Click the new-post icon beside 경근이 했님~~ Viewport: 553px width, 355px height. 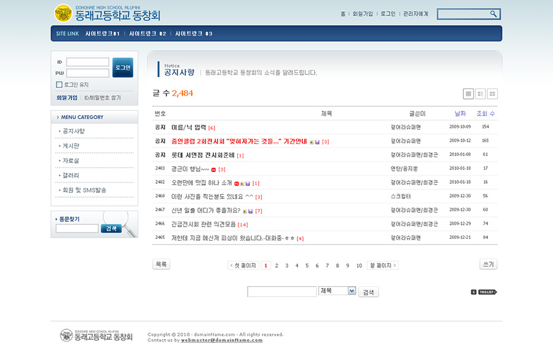214,169
